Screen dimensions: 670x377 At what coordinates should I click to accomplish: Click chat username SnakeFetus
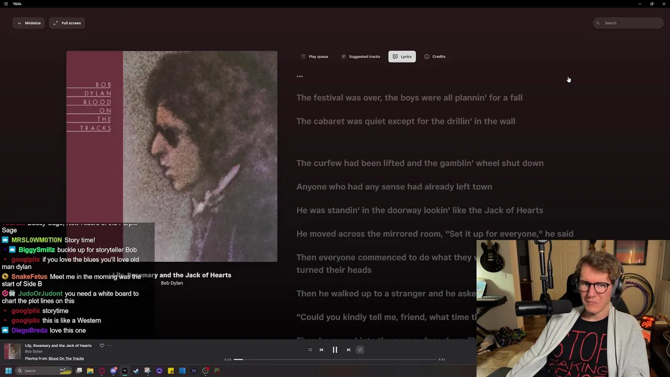[x=29, y=276]
